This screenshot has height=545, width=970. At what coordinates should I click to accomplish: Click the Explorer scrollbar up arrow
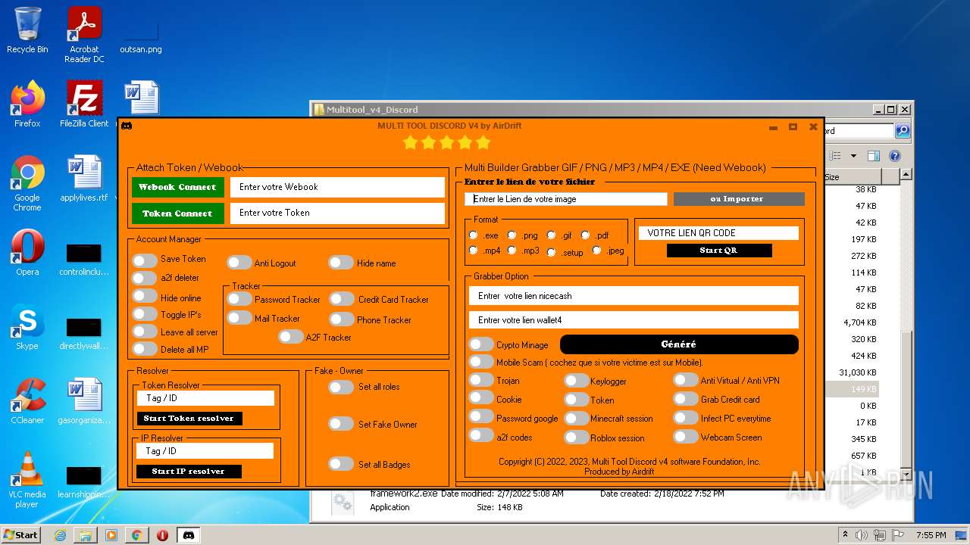coord(906,175)
